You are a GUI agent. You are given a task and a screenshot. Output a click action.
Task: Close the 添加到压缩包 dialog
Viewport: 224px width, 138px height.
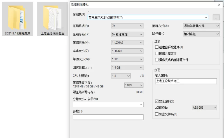pyautogui.click(x=219, y=5)
